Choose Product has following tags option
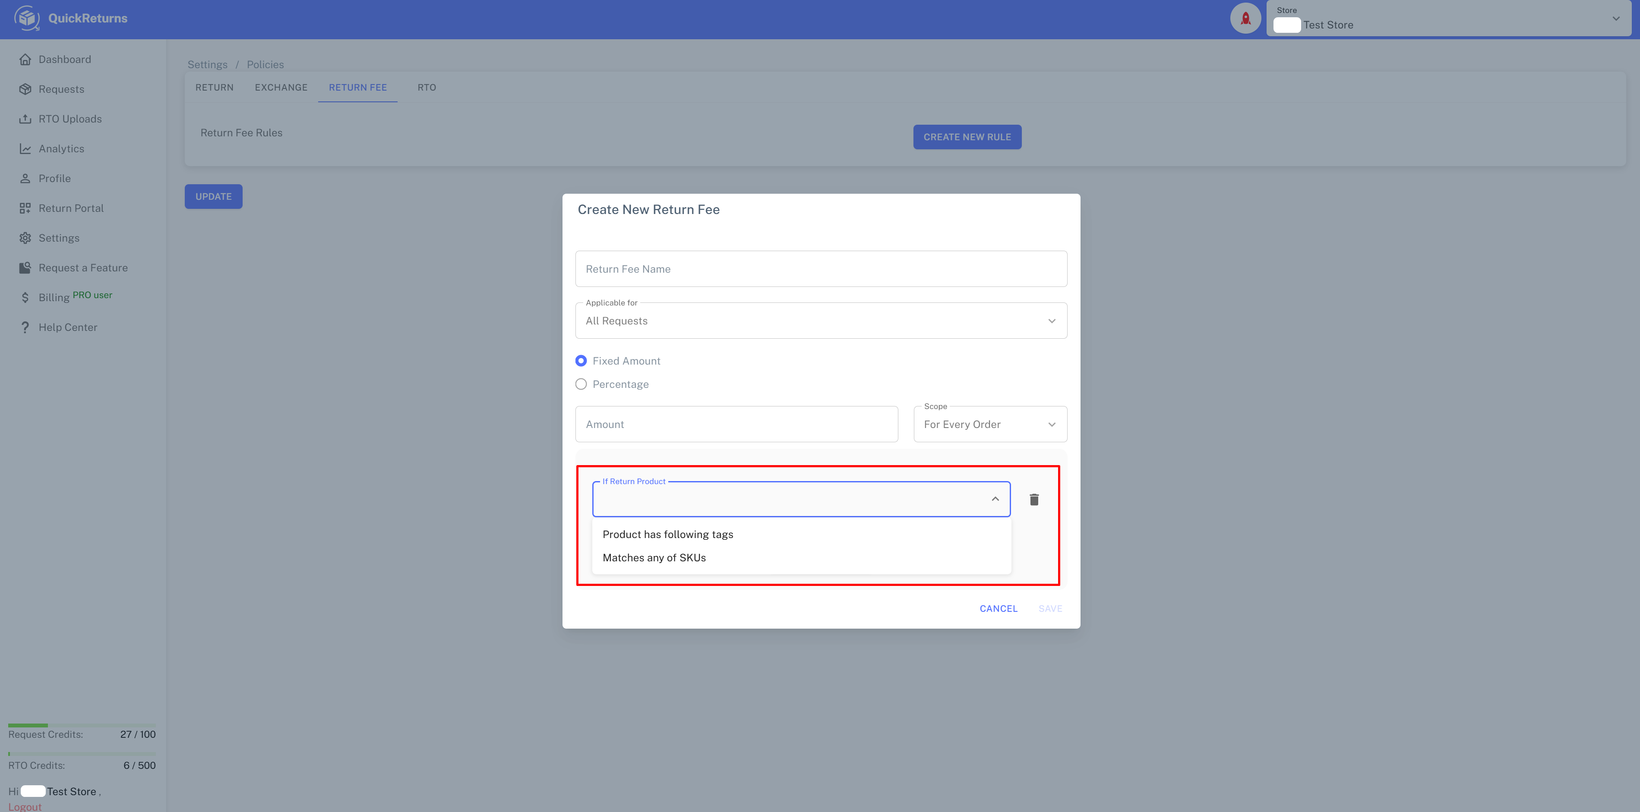The width and height of the screenshot is (1640, 812). pyautogui.click(x=801, y=535)
